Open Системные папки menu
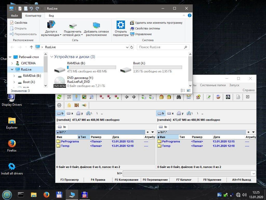 pos(213,85)
